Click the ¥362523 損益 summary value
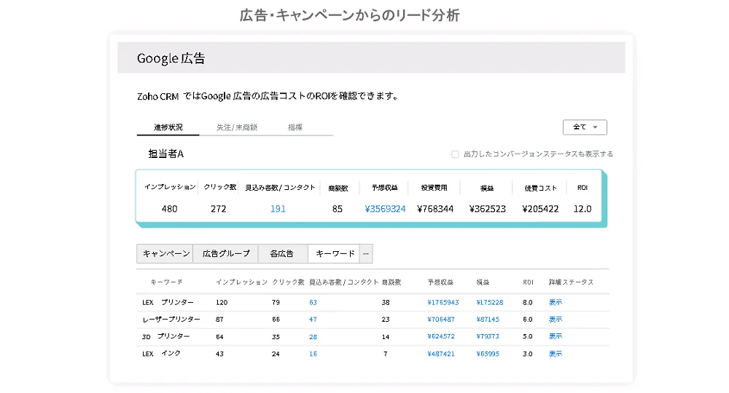This screenshot has height=393, width=729. click(x=487, y=209)
